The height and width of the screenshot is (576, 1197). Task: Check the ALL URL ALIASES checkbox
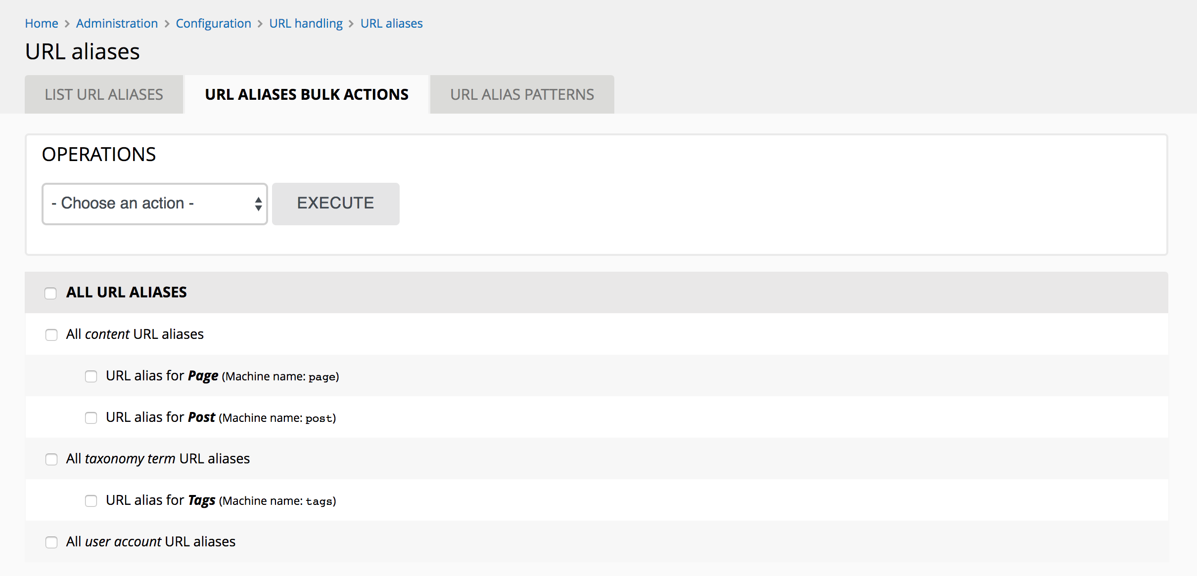click(x=50, y=293)
